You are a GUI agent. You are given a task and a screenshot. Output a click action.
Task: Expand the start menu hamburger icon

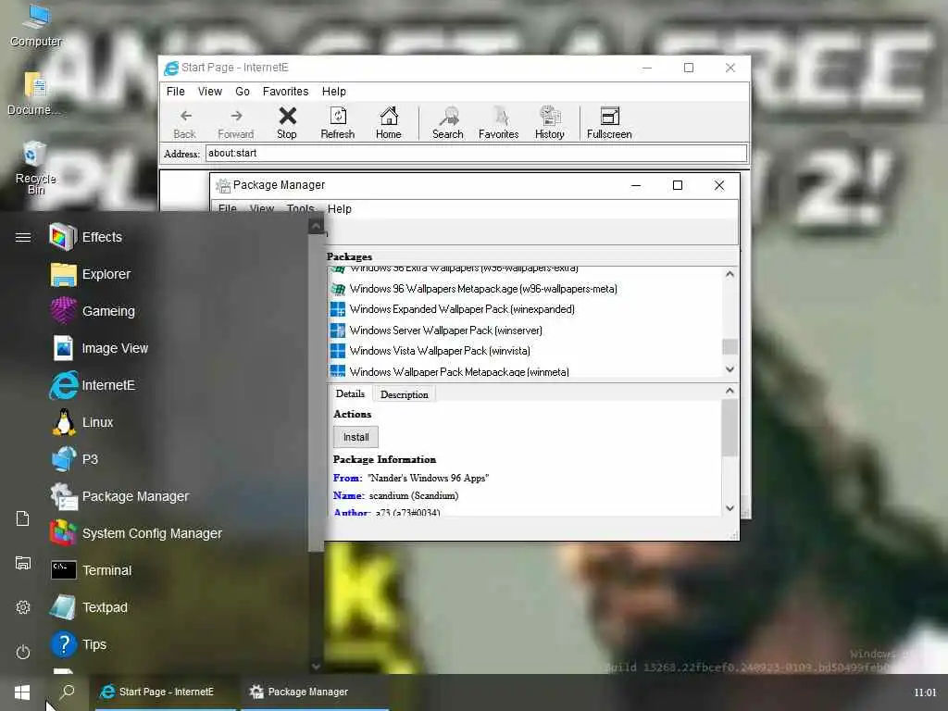[23, 237]
